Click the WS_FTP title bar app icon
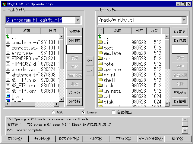The width and height of the screenshot is (193, 144). pos(4,4)
